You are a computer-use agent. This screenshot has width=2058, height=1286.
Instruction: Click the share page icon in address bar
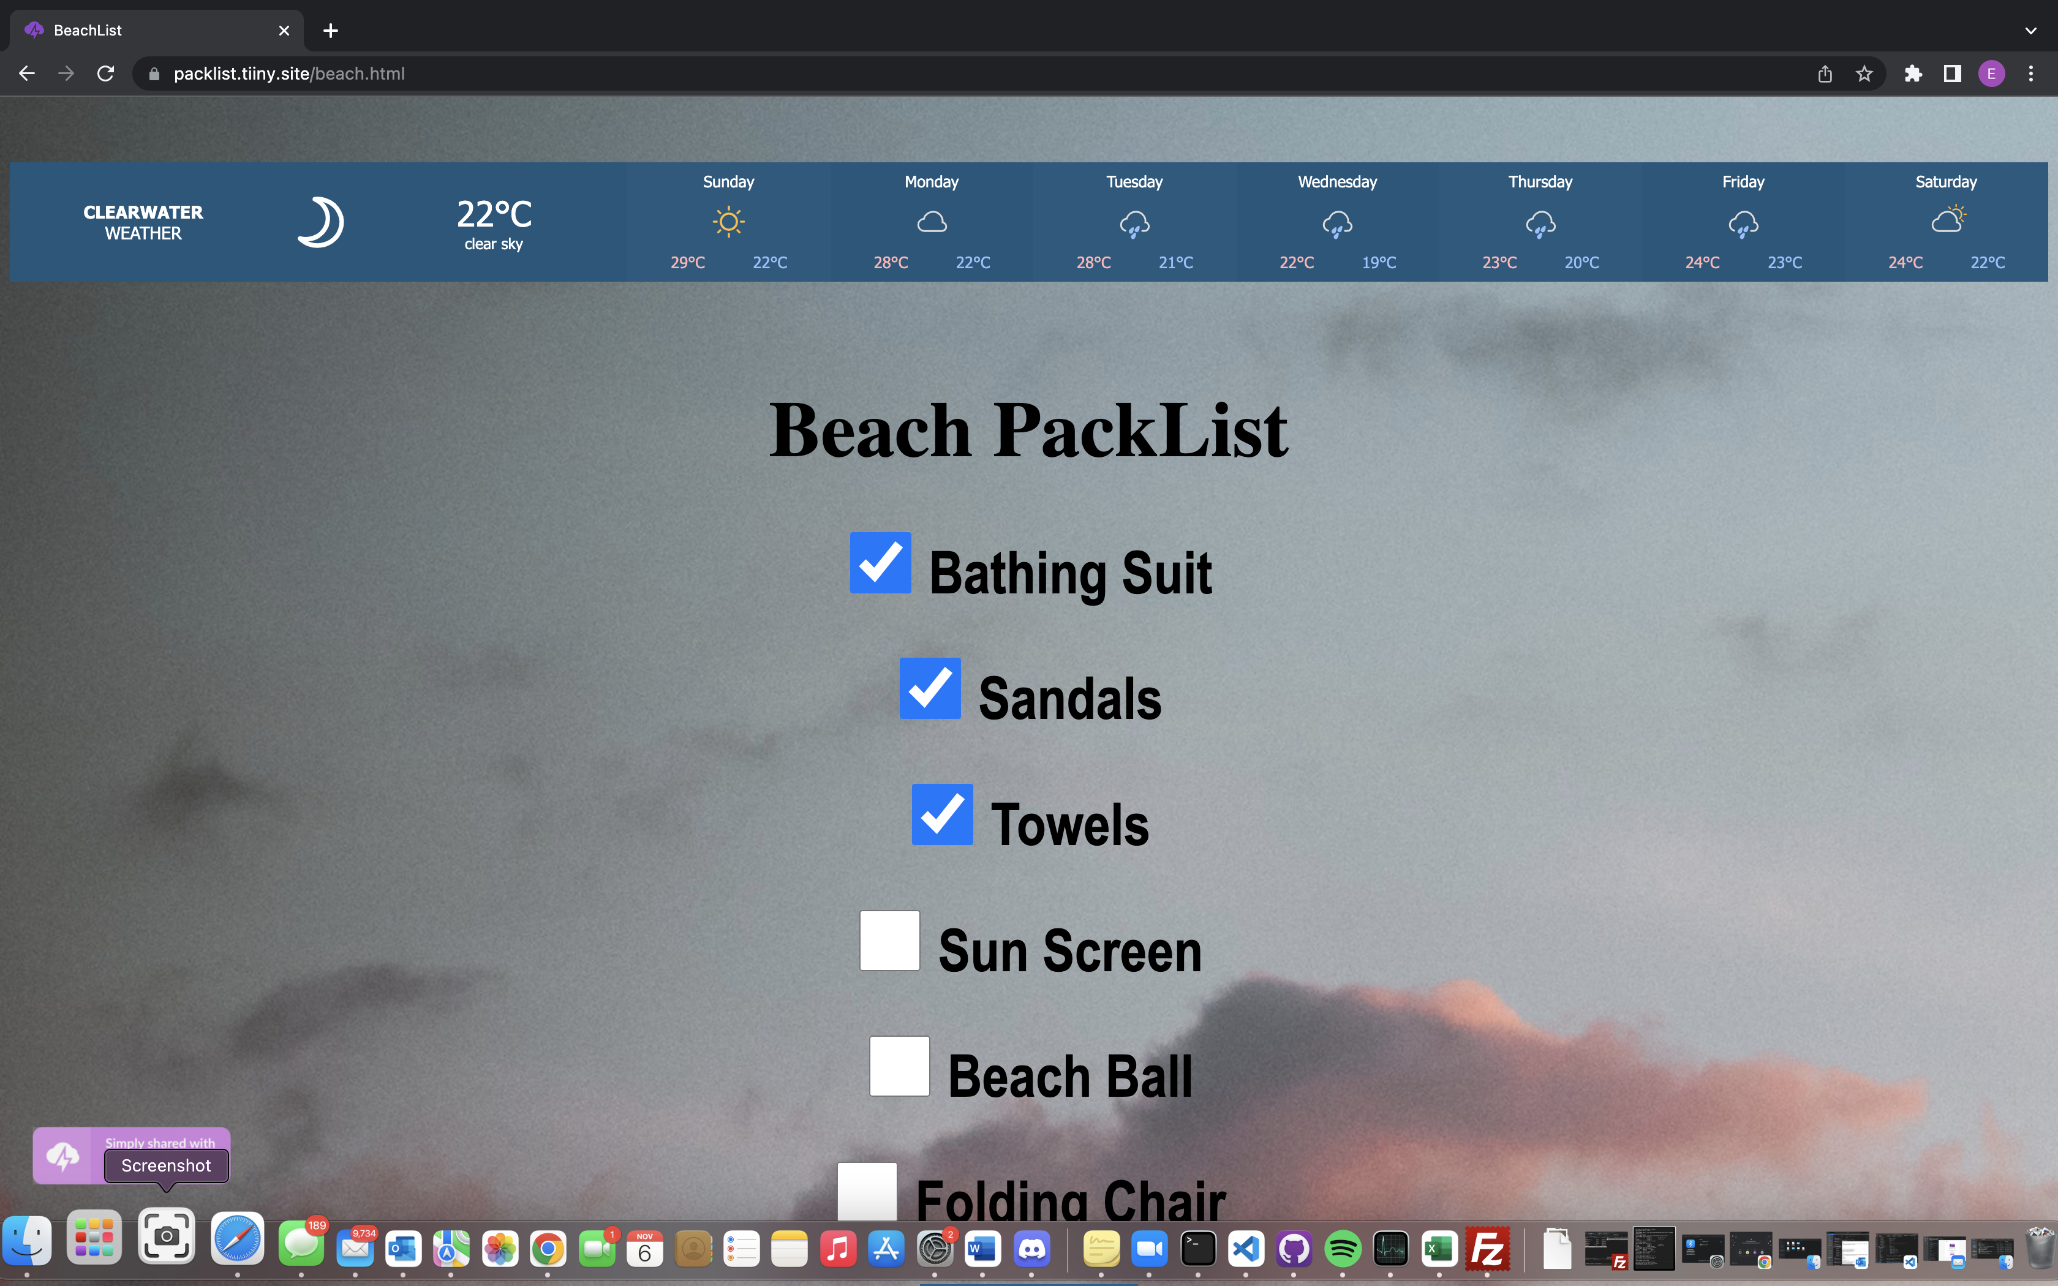click(x=1825, y=74)
